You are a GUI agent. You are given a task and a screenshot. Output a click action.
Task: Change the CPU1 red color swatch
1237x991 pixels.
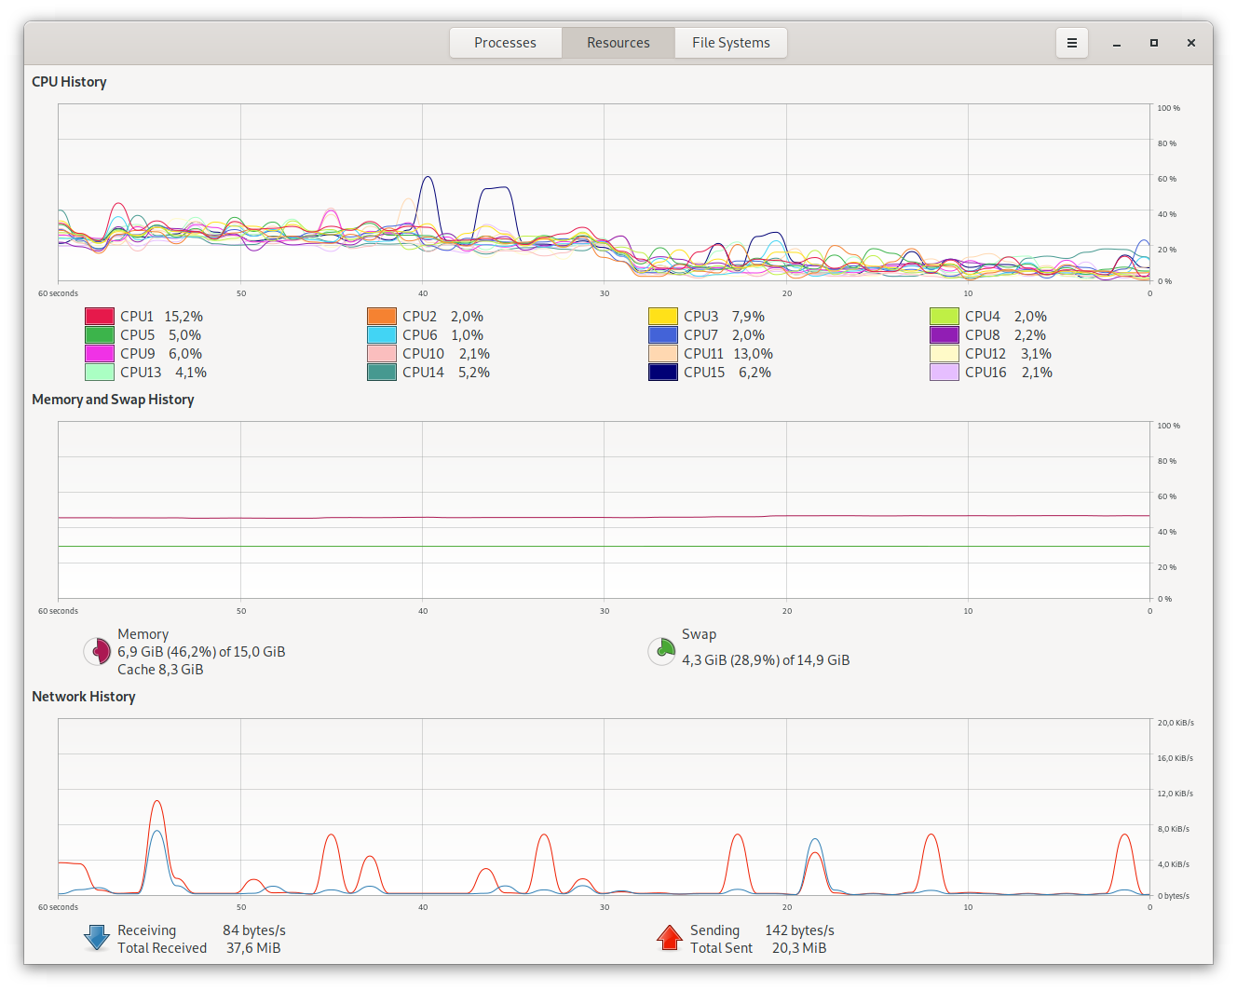click(100, 317)
